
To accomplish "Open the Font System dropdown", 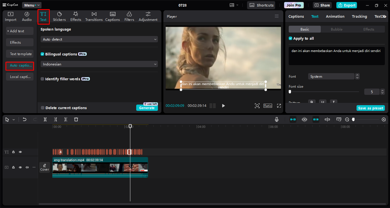I will [x=331, y=76].
